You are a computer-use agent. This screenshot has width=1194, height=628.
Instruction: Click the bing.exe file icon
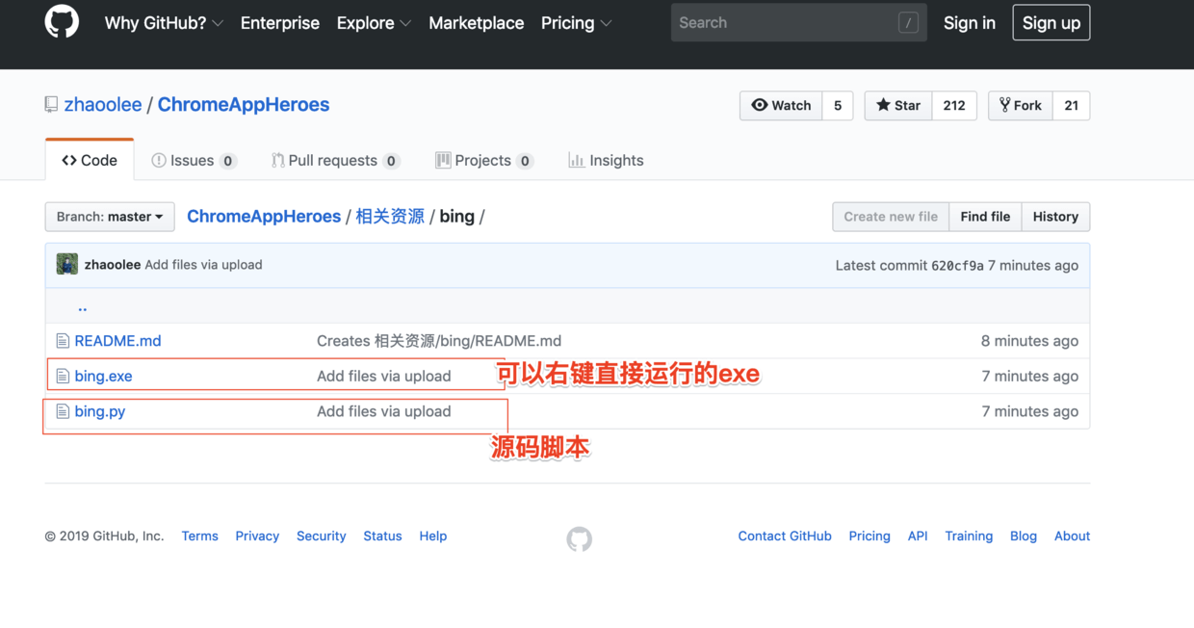click(63, 376)
